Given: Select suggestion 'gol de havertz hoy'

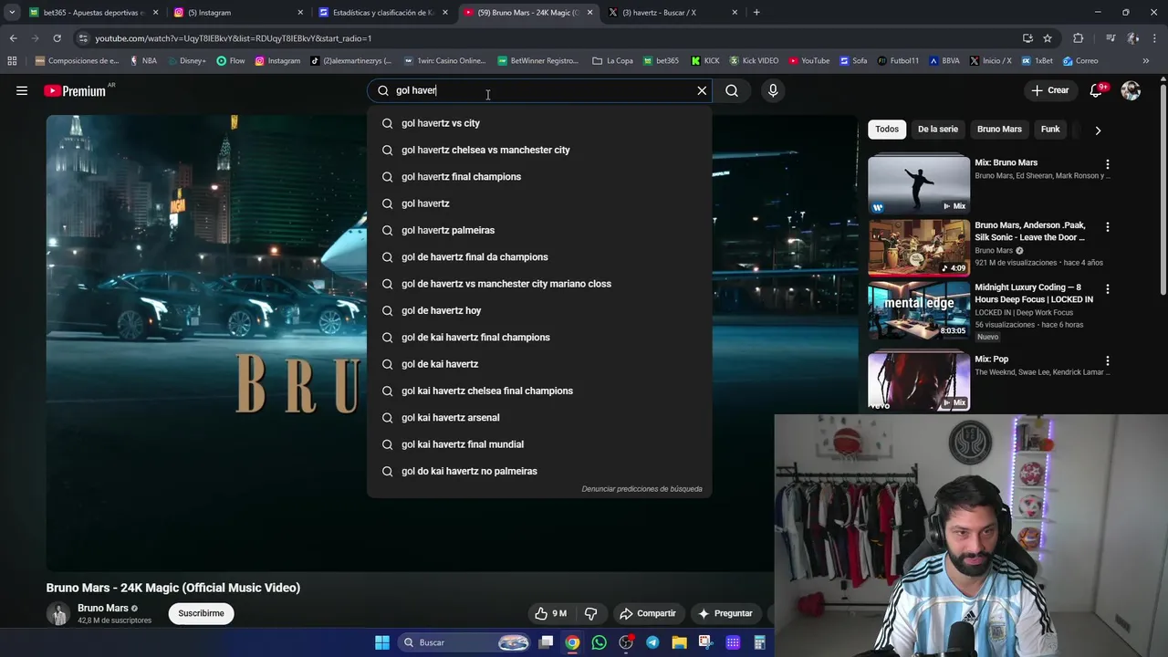Looking at the screenshot, I should click(539, 310).
